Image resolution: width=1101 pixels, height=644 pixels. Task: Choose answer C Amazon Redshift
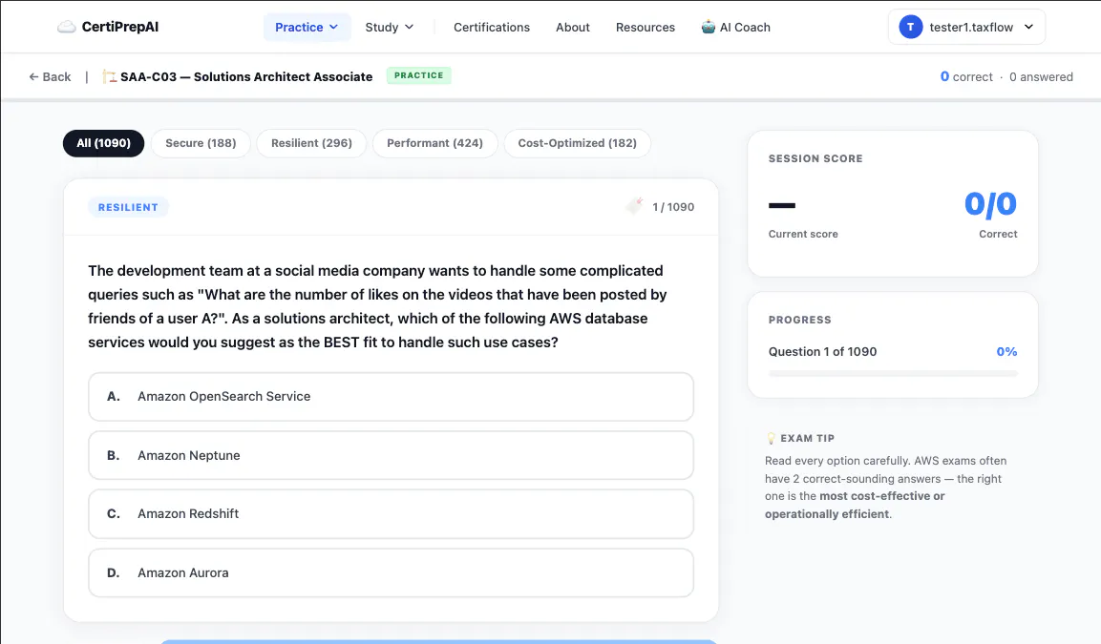point(392,513)
